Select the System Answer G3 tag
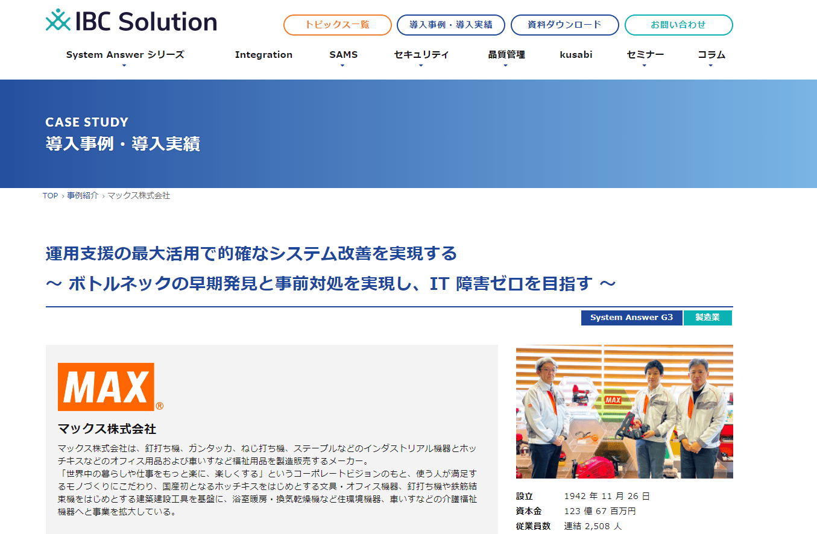Image resolution: width=817 pixels, height=534 pixels. 631,318
